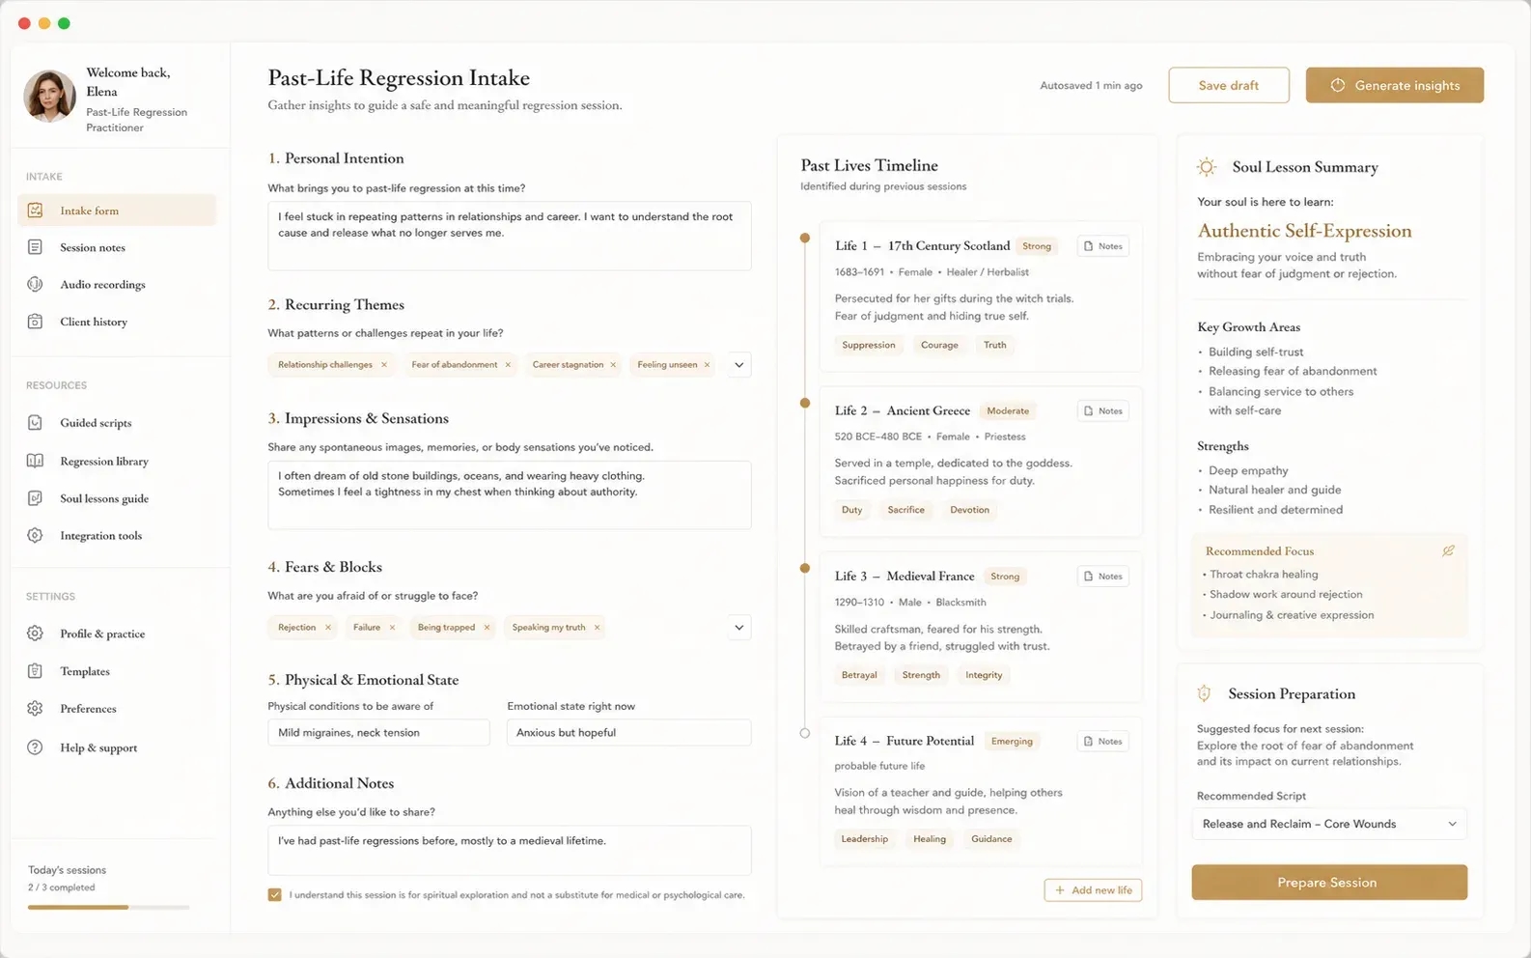
Task: Click the Integration tools icon
Action: pyautogui.click(x=35, y=535)
